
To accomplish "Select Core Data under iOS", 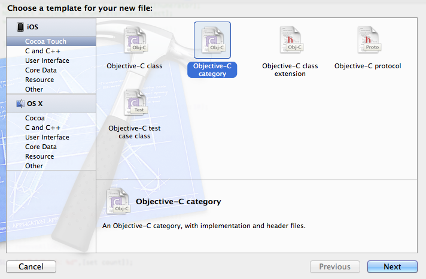I will 51,70.
